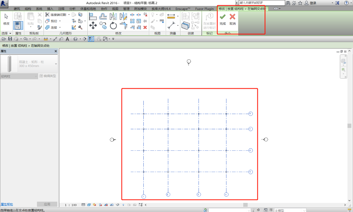Image resolution: width=353 pixels, height=212 pixels.
Task: Select the Copy tool with two circles
Action: coord(103,26)
